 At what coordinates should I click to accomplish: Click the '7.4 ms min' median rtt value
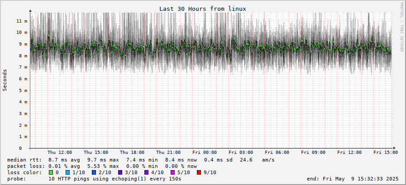click(x=142, y=160)
